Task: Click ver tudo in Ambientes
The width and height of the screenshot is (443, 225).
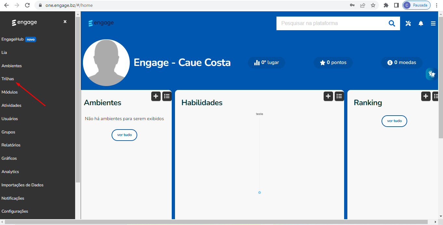Action: [124, 135]
